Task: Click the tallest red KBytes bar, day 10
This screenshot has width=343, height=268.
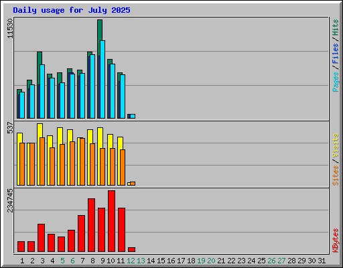Action: [111, 221]
